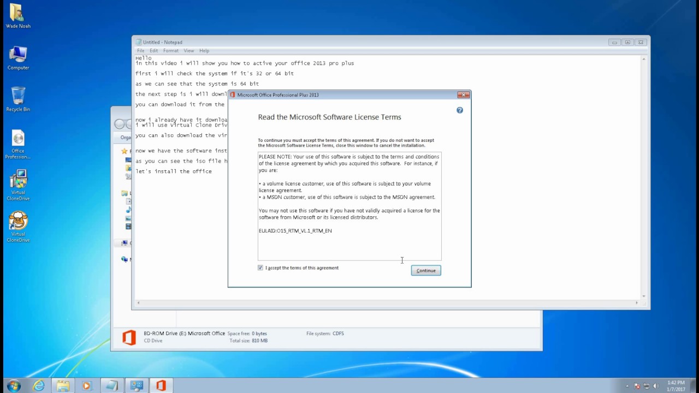Open the help icon in Office setup dialog

click(x=460, y=110)
